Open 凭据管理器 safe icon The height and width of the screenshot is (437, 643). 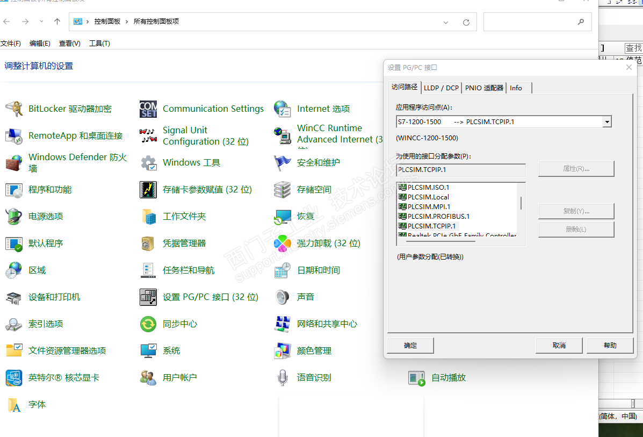click(x=148, y=243)
